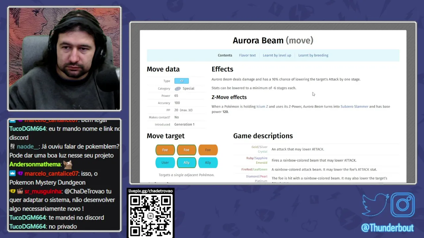Click the Ruby/Sapphire Emerald game label
This screenshot has width=424, height=238.
(257, 160)
